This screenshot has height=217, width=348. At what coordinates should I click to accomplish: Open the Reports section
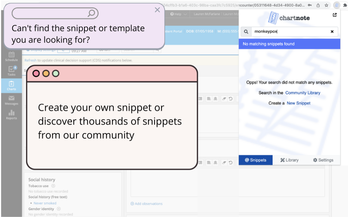tap(11, 114)
